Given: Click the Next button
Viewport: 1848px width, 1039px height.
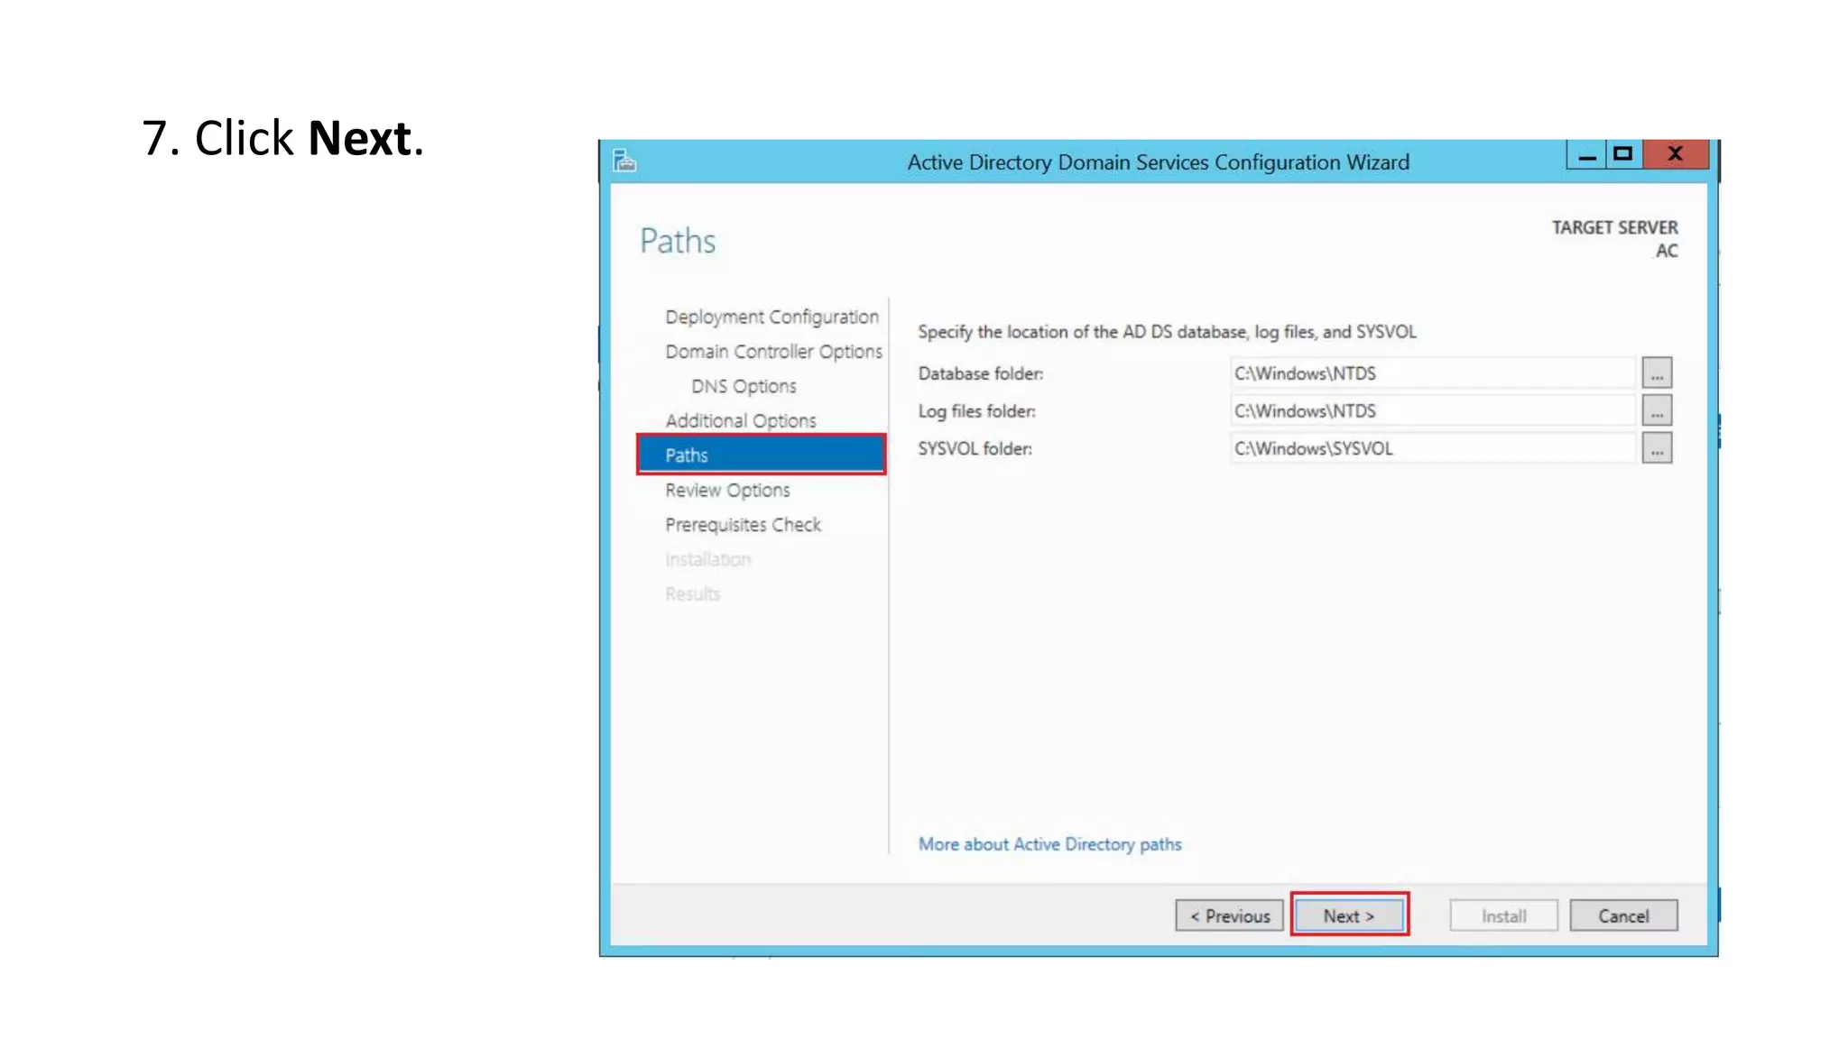Looking at the screenshot, I should [x=1348, y=915].
